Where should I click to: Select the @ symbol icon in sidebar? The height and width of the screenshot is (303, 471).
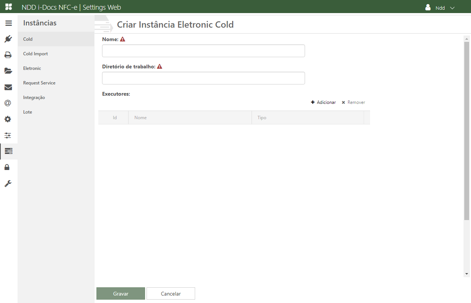pyautogui.click(x=8, y=103)
